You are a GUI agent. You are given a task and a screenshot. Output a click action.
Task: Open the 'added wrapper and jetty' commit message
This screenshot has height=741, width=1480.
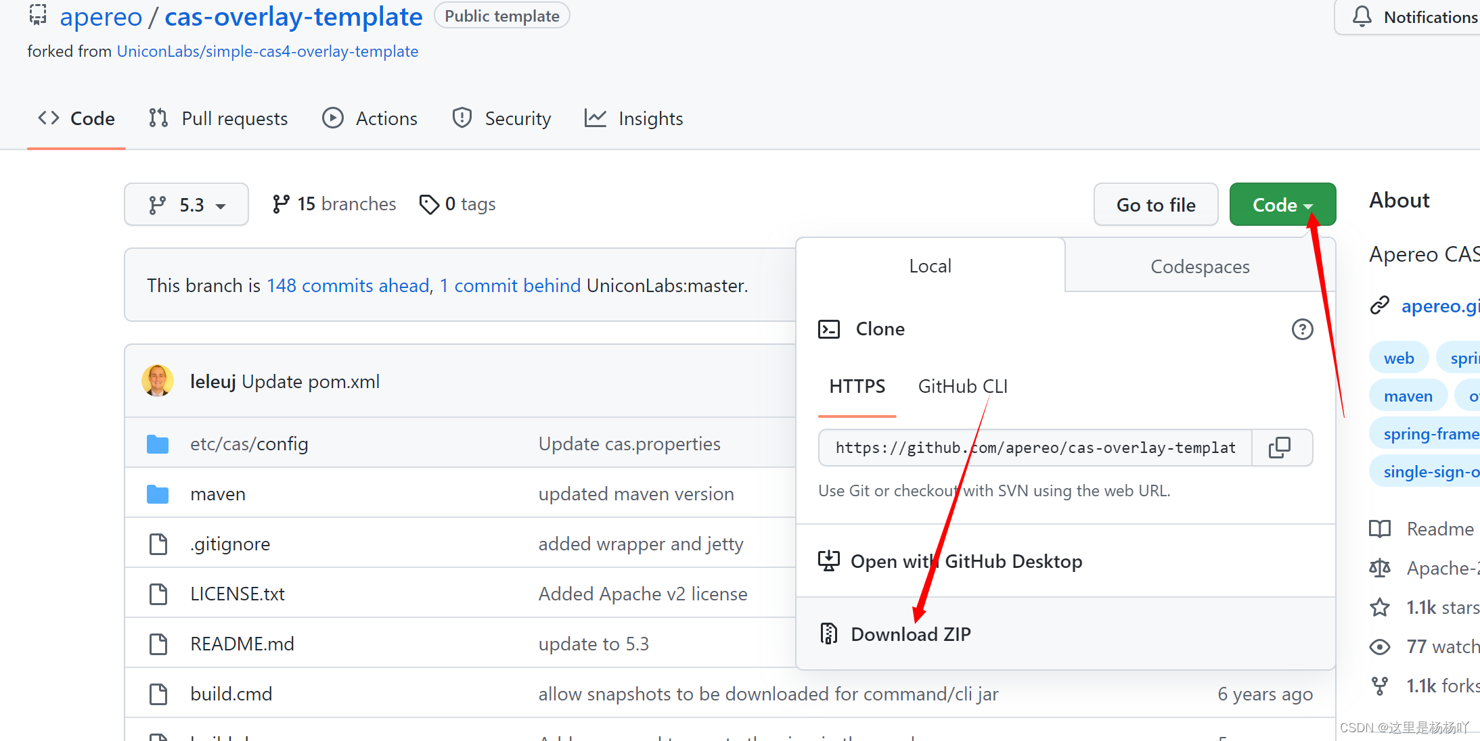pos(641,544)
